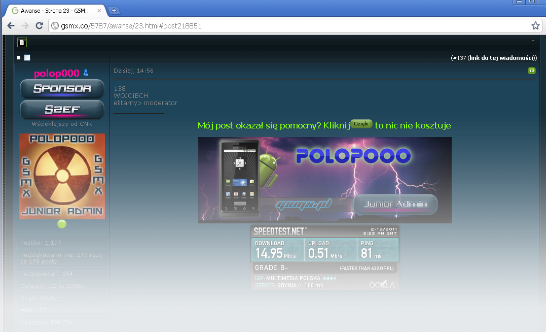Click the green-bordered document icon in the forum header
Image resolution: width=546 pixels, height=332 pixels.
22,42
